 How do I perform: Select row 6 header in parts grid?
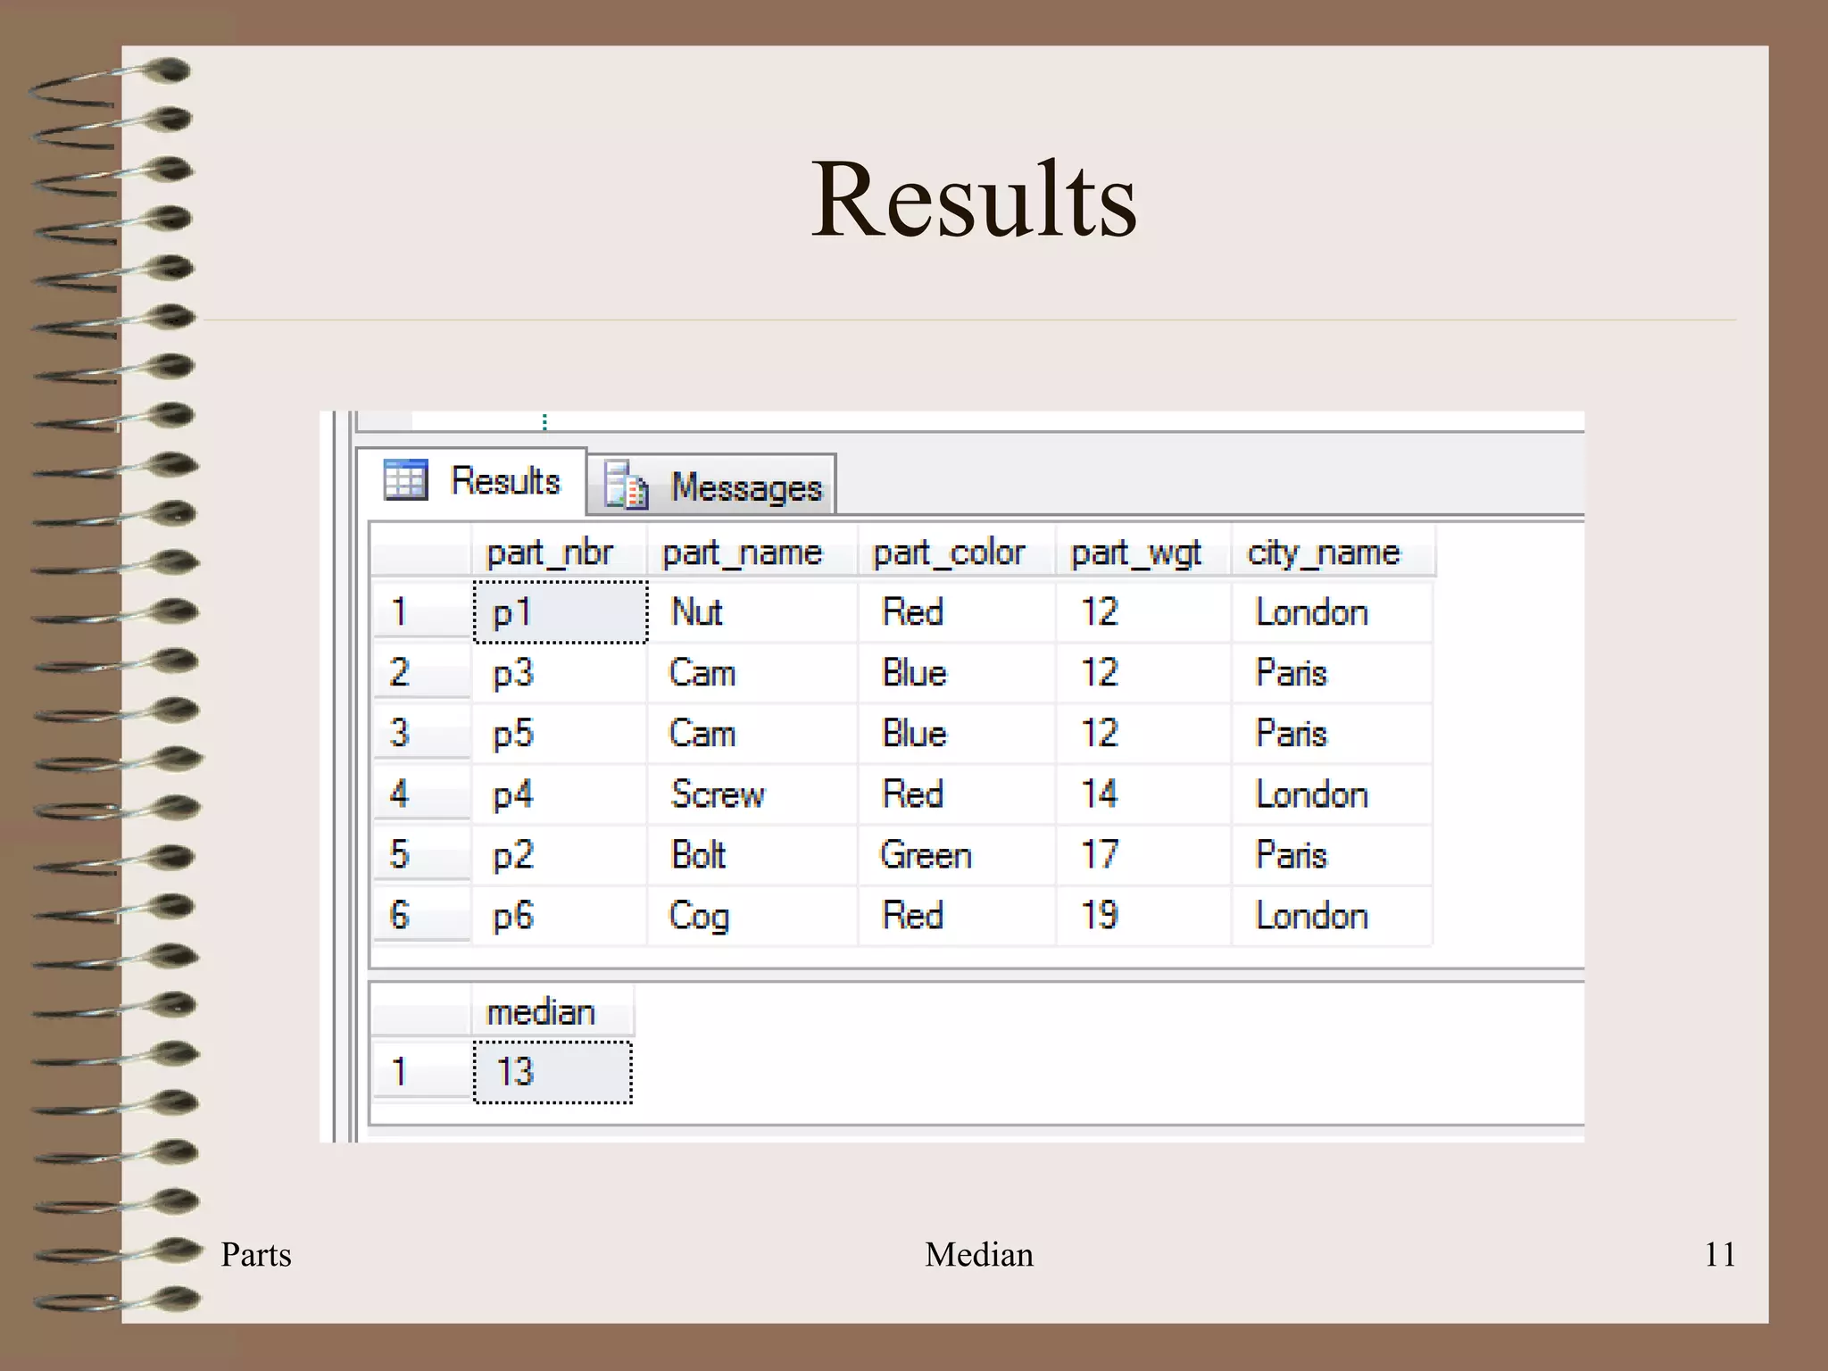(420, 916)
